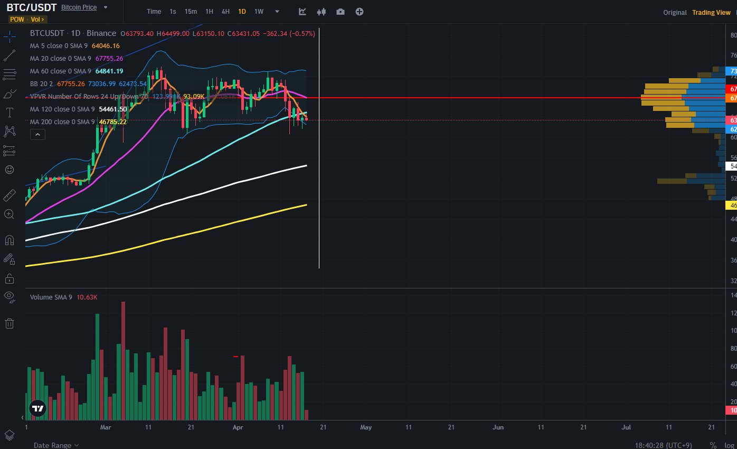The image size is (737, 449).
Task: Take a chart snapshot with camera icon
Action: click(341, 12)
